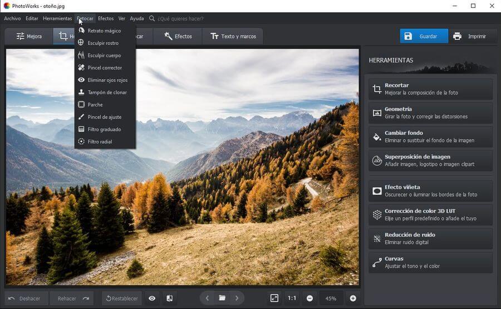
Task: Open the folder browse icon
Action: 222,298
